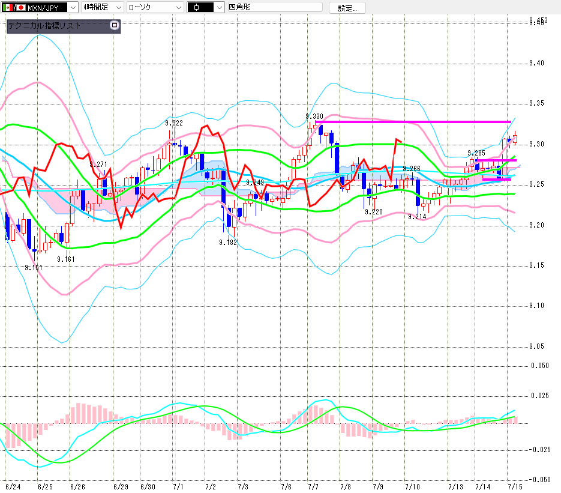Click the candlestick icon in the black box
Screen dimensions: 561x493
coord(196,7)
